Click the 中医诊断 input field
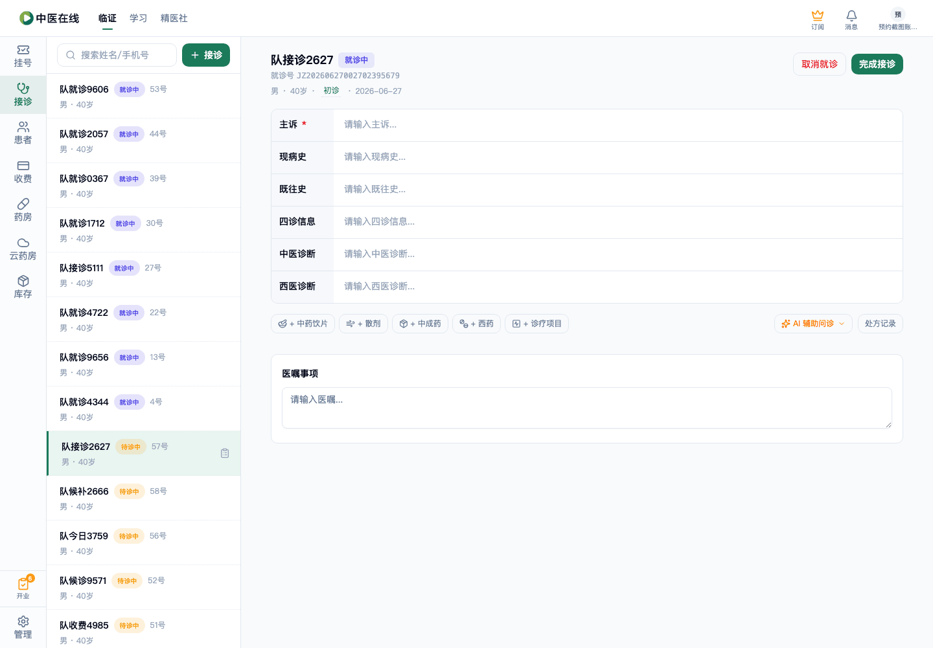 coord(618,254)
